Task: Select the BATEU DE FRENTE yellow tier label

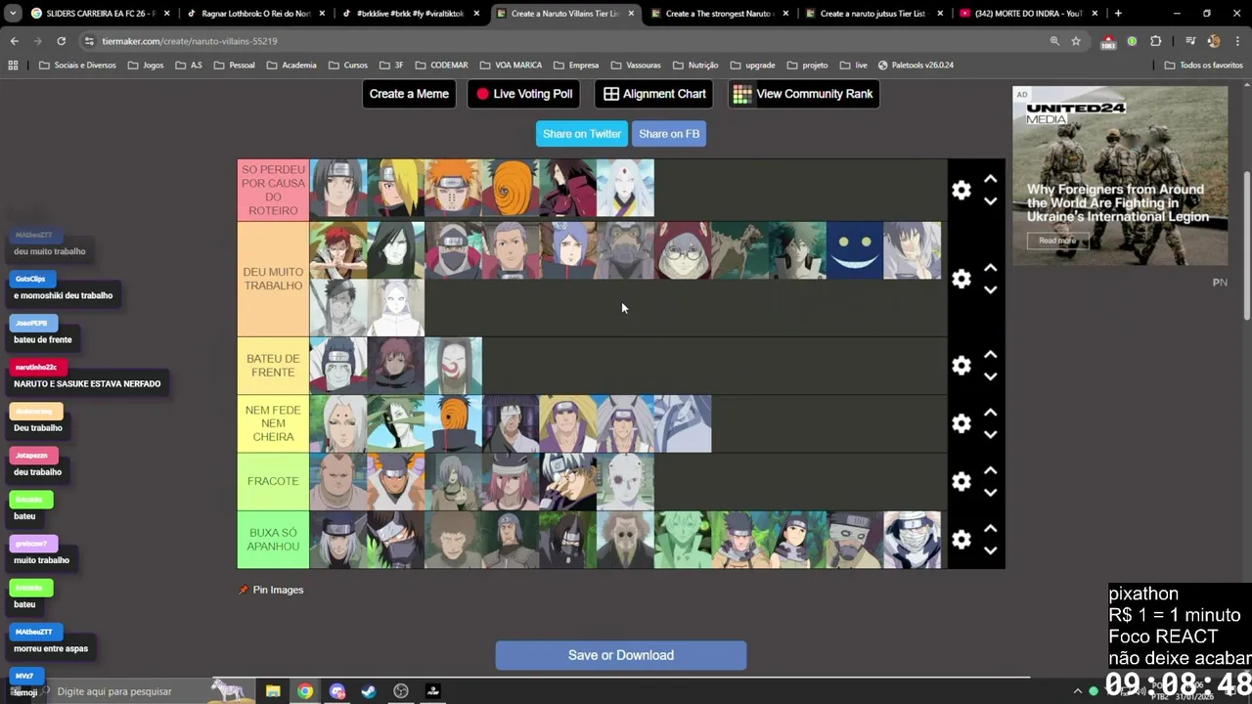Action: [273, 366]
